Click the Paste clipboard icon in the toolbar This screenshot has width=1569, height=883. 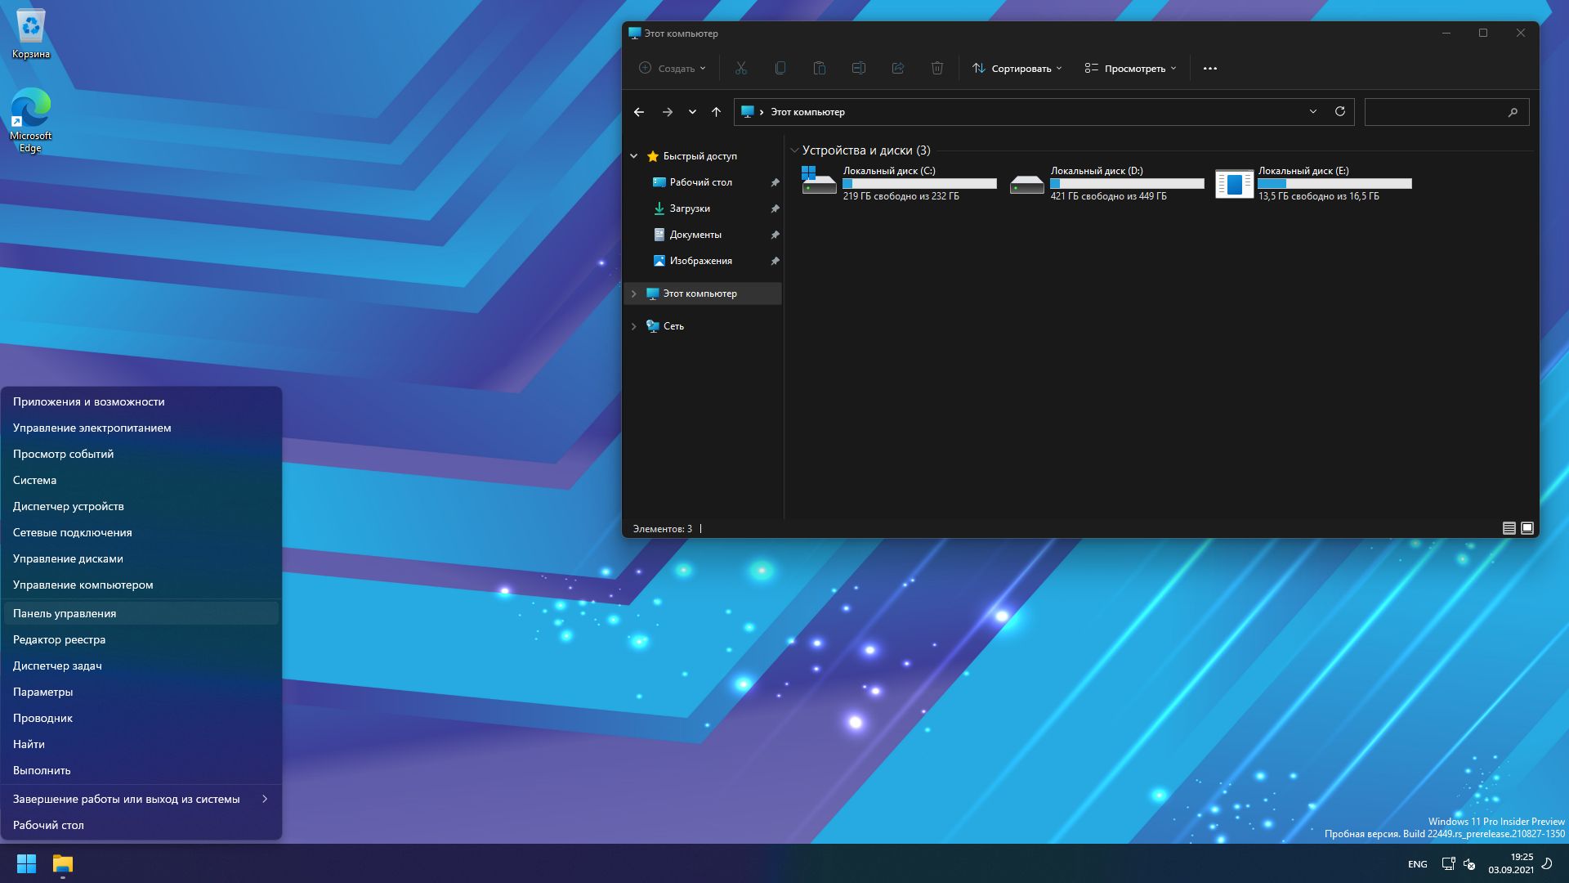pos(820,69)
